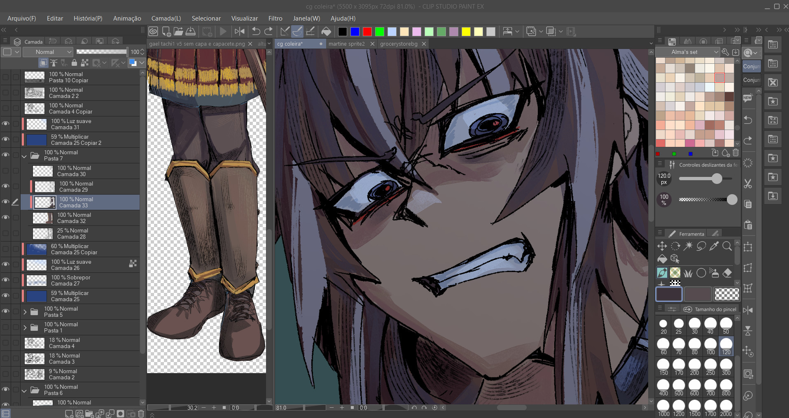Select the Zoom magnifier tool

click(x=727, y=246)
